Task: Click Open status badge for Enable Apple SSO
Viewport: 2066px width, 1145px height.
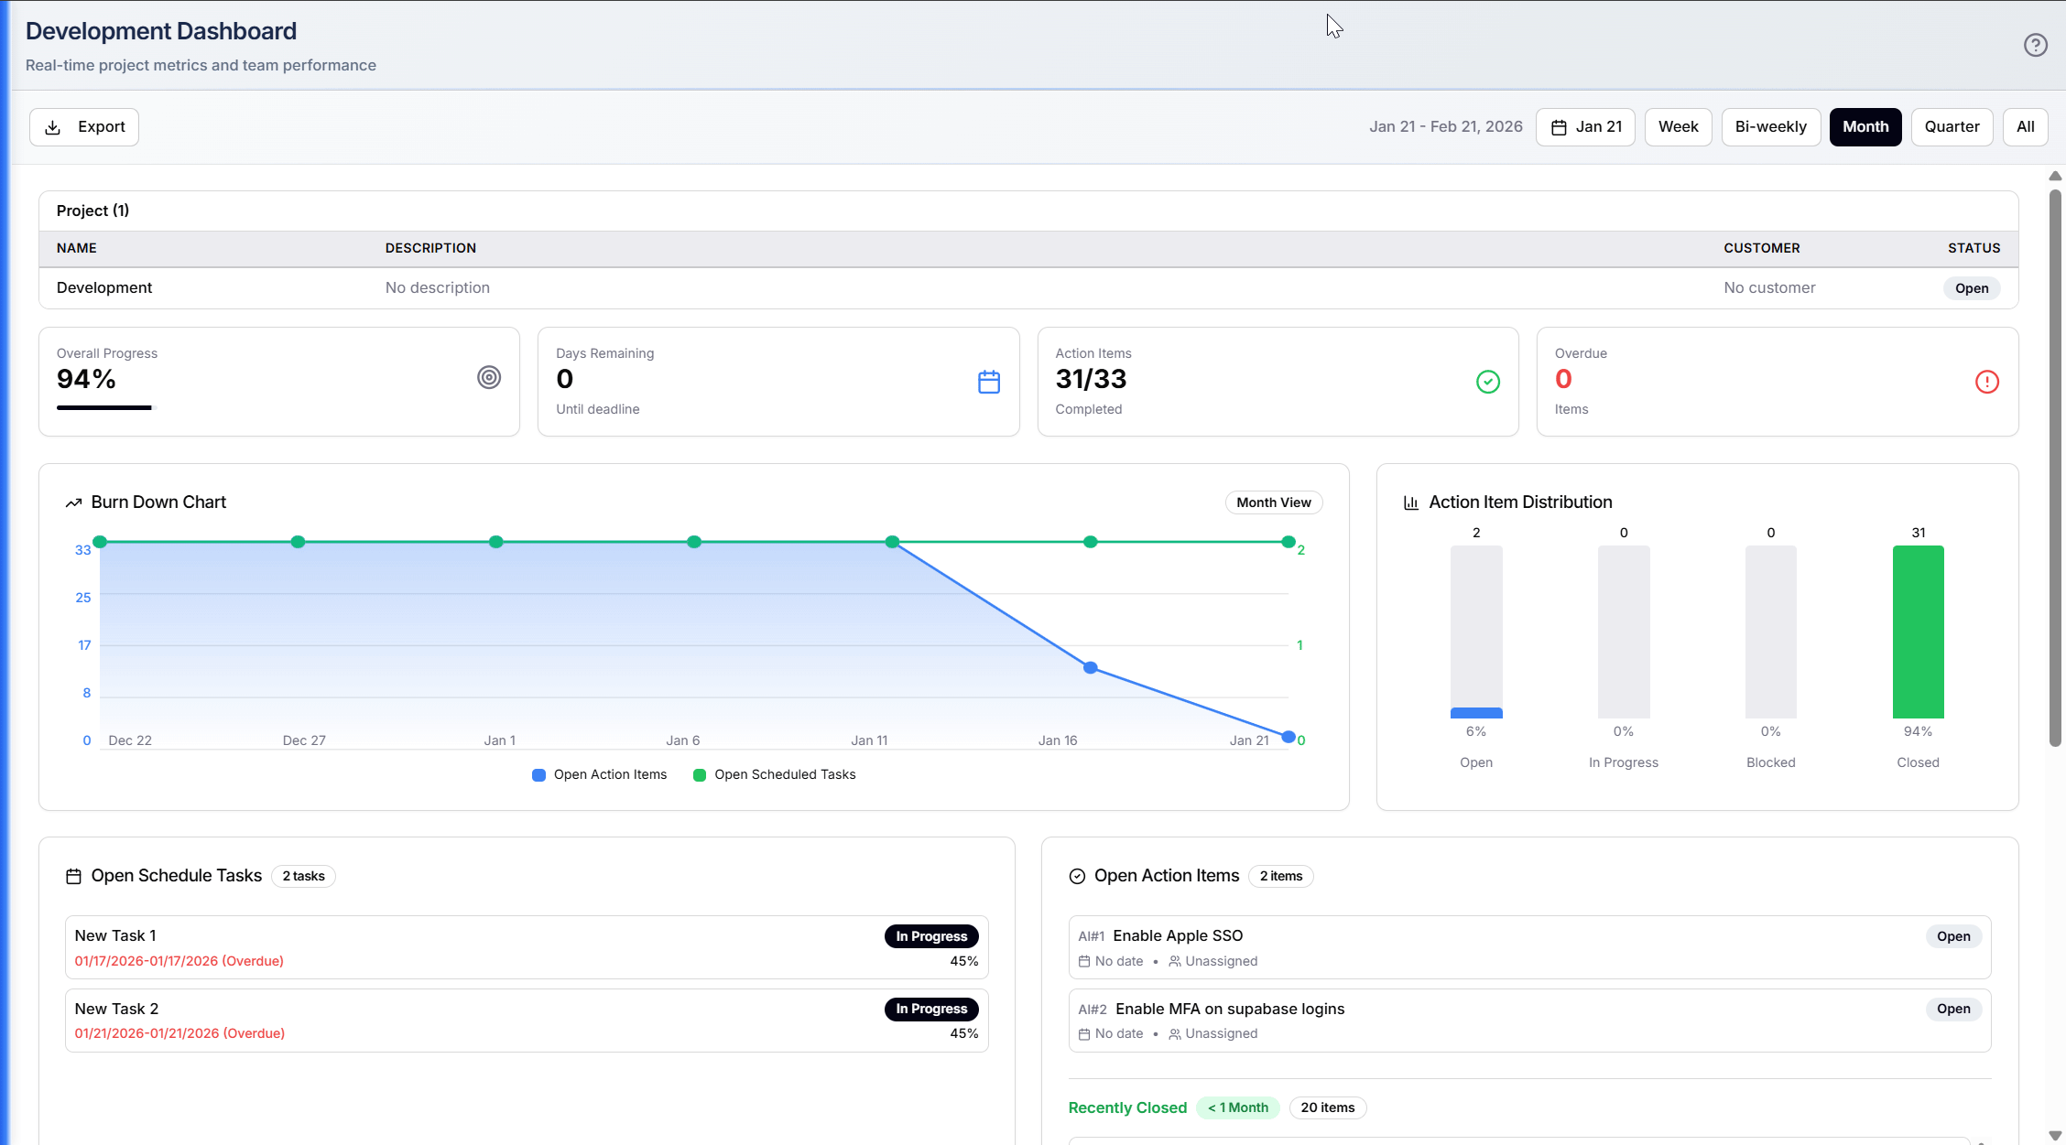Action: pyautogui.click(x=1953, y=936)
